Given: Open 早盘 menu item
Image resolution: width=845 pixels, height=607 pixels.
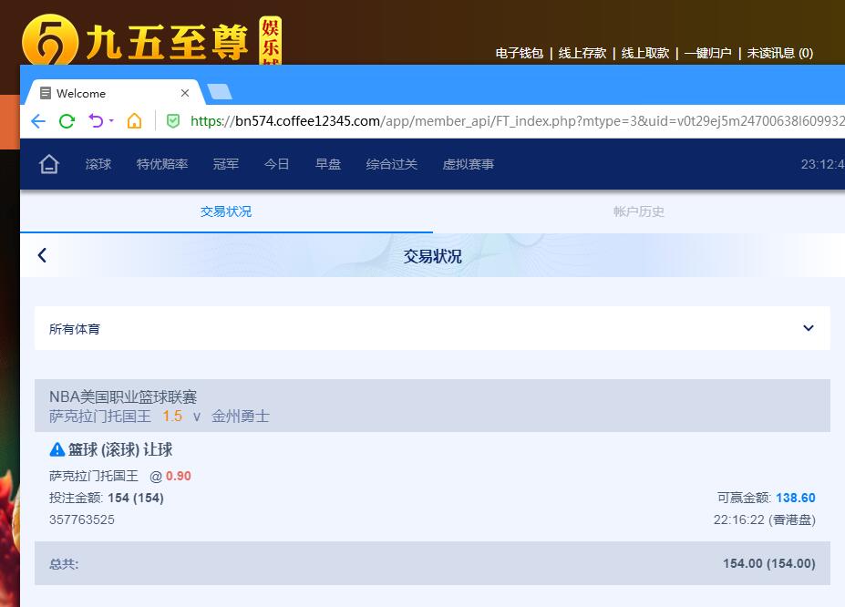Looking at the screenshot, I should [x=327, y=164].
